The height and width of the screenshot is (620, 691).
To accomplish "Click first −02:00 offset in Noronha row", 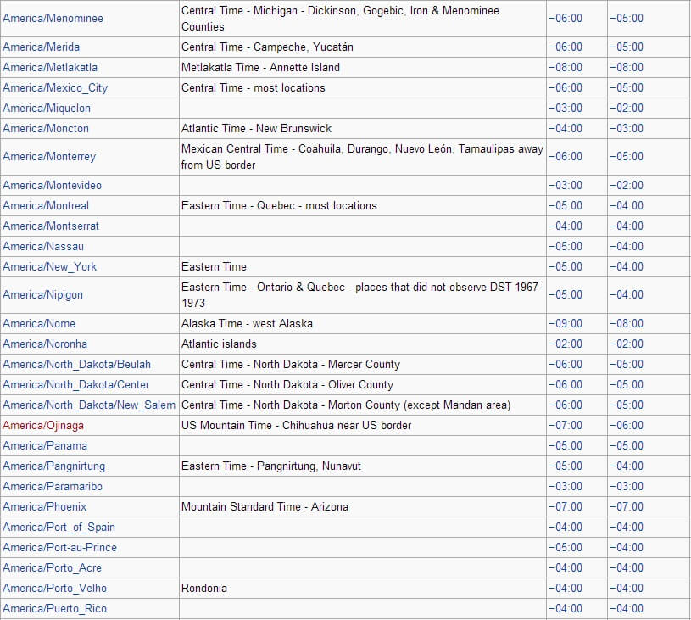I will click(566, 344).
